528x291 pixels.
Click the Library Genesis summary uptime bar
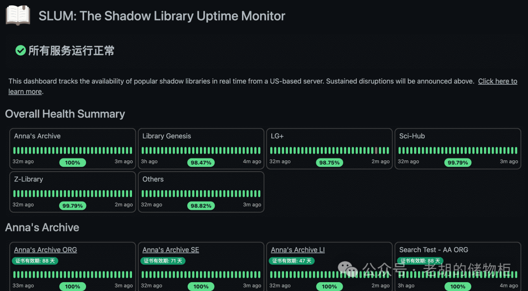coord(201,151)
